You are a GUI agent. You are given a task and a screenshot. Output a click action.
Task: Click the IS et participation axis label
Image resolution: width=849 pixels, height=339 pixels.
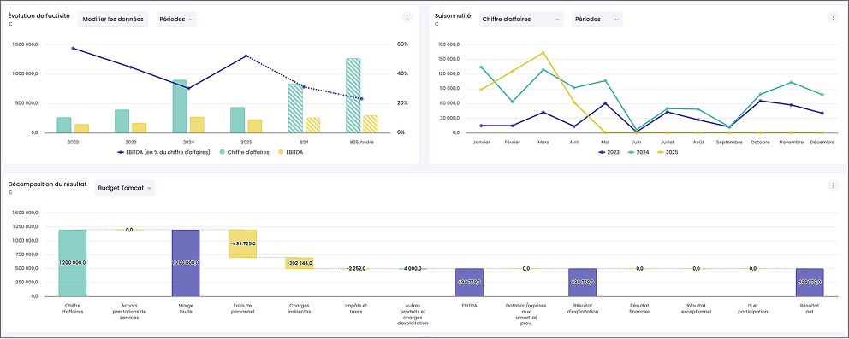pos(752,308)
